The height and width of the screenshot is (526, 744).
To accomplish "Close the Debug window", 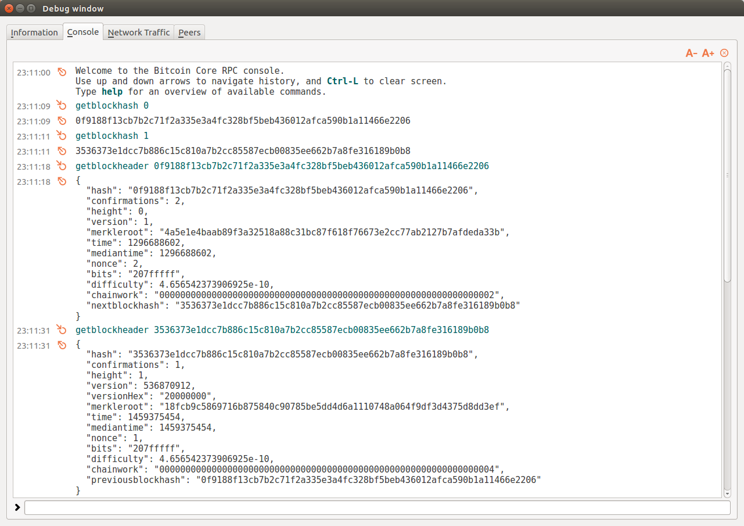I will coord(9,9).
